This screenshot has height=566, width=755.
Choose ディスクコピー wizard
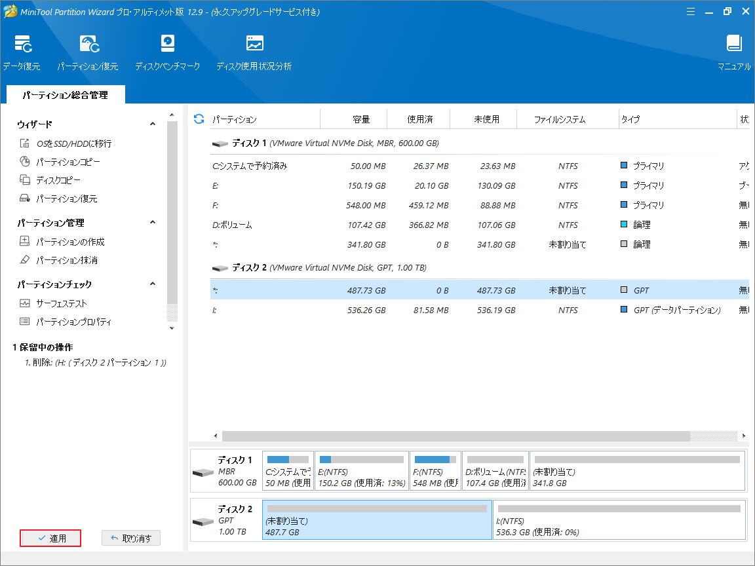click(x=50, y=180)
